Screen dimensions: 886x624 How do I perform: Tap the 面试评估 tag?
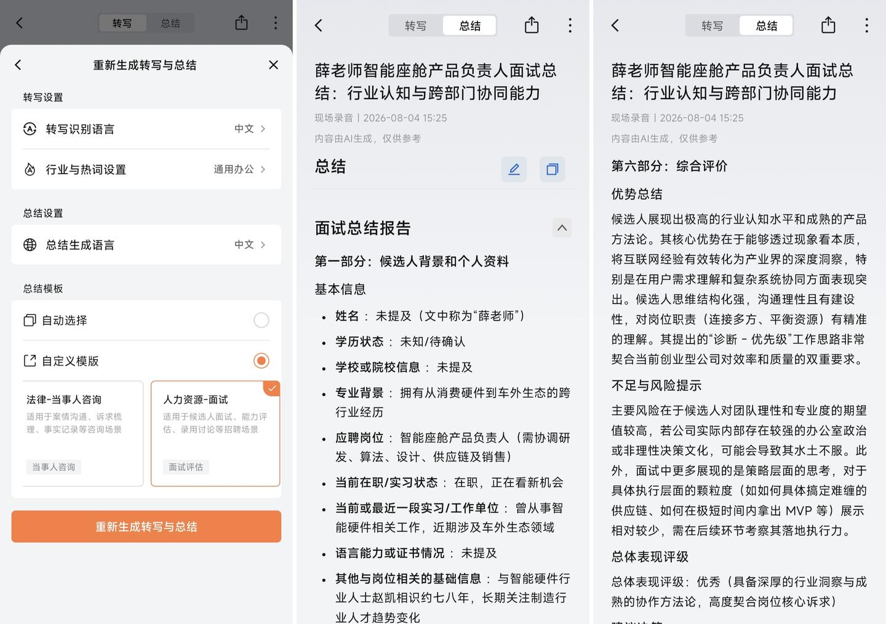[x=186, y=467]
